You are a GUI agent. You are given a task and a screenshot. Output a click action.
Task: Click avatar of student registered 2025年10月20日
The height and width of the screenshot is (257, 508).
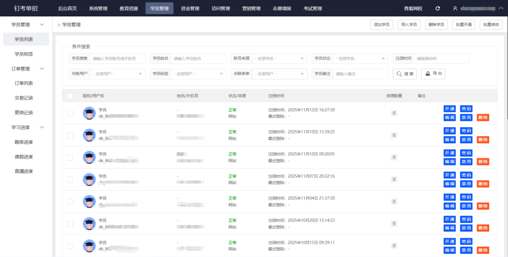tap(89, 224)
